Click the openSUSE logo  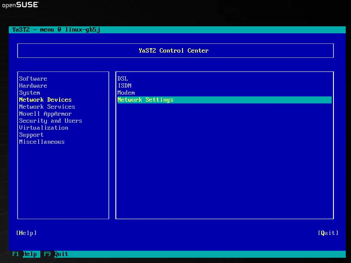[20, 5]
